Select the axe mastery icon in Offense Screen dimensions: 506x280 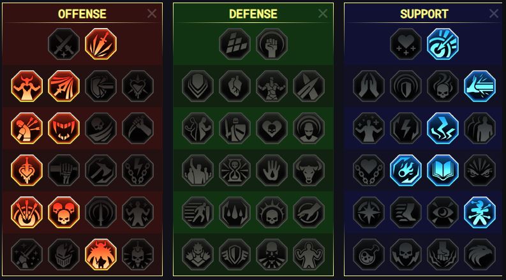[x=101, y=170]
